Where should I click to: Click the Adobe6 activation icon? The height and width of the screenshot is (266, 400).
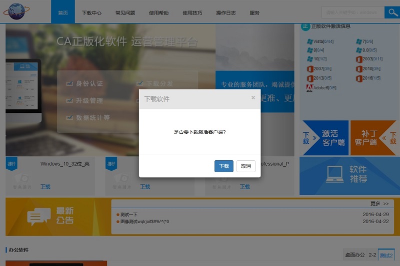pyautogui.click(x=310, y=88)
